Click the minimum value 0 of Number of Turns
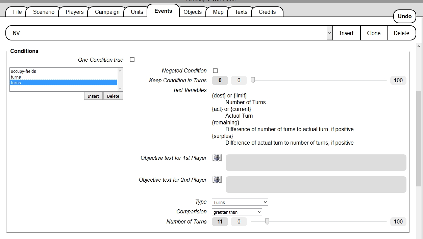Viewport: 423px width, 239px height. pos(239,221)
